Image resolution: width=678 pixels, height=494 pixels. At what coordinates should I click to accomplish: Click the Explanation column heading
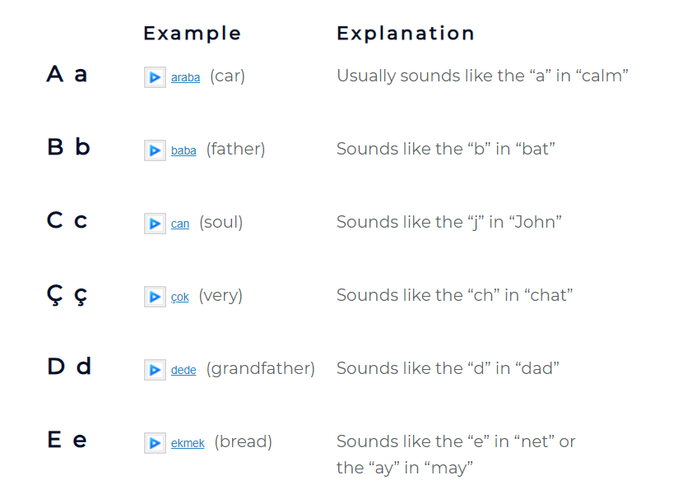[x=406, y=34]
